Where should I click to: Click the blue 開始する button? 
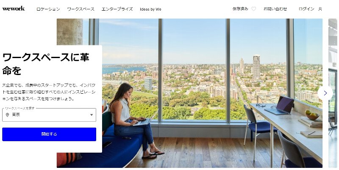point(49,134)
